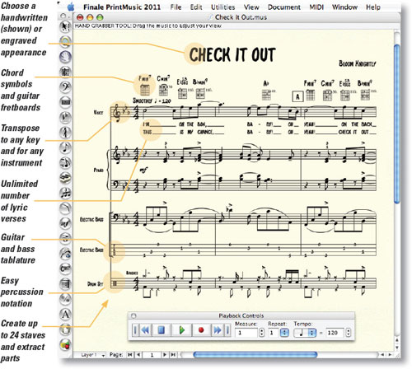The width and height of the screenshot is (412, 369).
Task: Jump playback to the end
Action: tap(227, 329)
